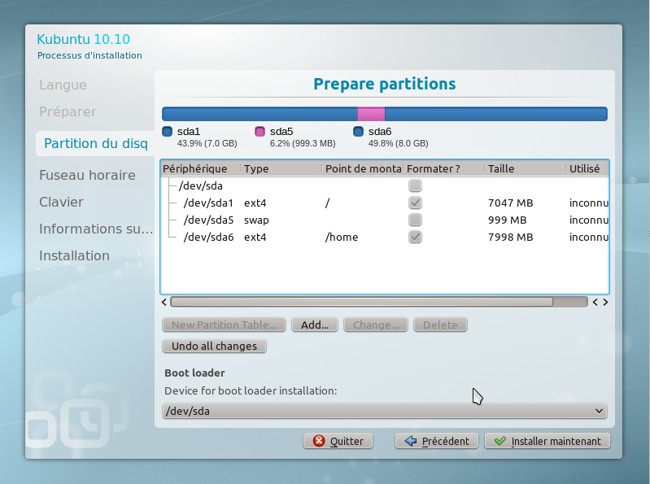650x484 pixels.
Task: Click the sda6 blue legend swatch
Action: [x=358, y=131]
